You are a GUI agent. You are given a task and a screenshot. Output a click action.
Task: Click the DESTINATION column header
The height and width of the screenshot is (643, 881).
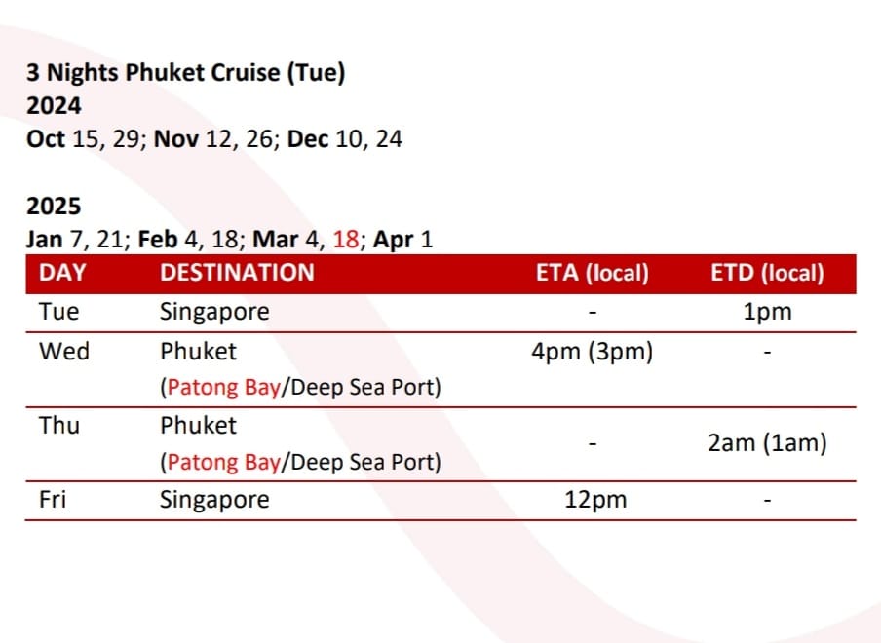(x=237, y=274)
